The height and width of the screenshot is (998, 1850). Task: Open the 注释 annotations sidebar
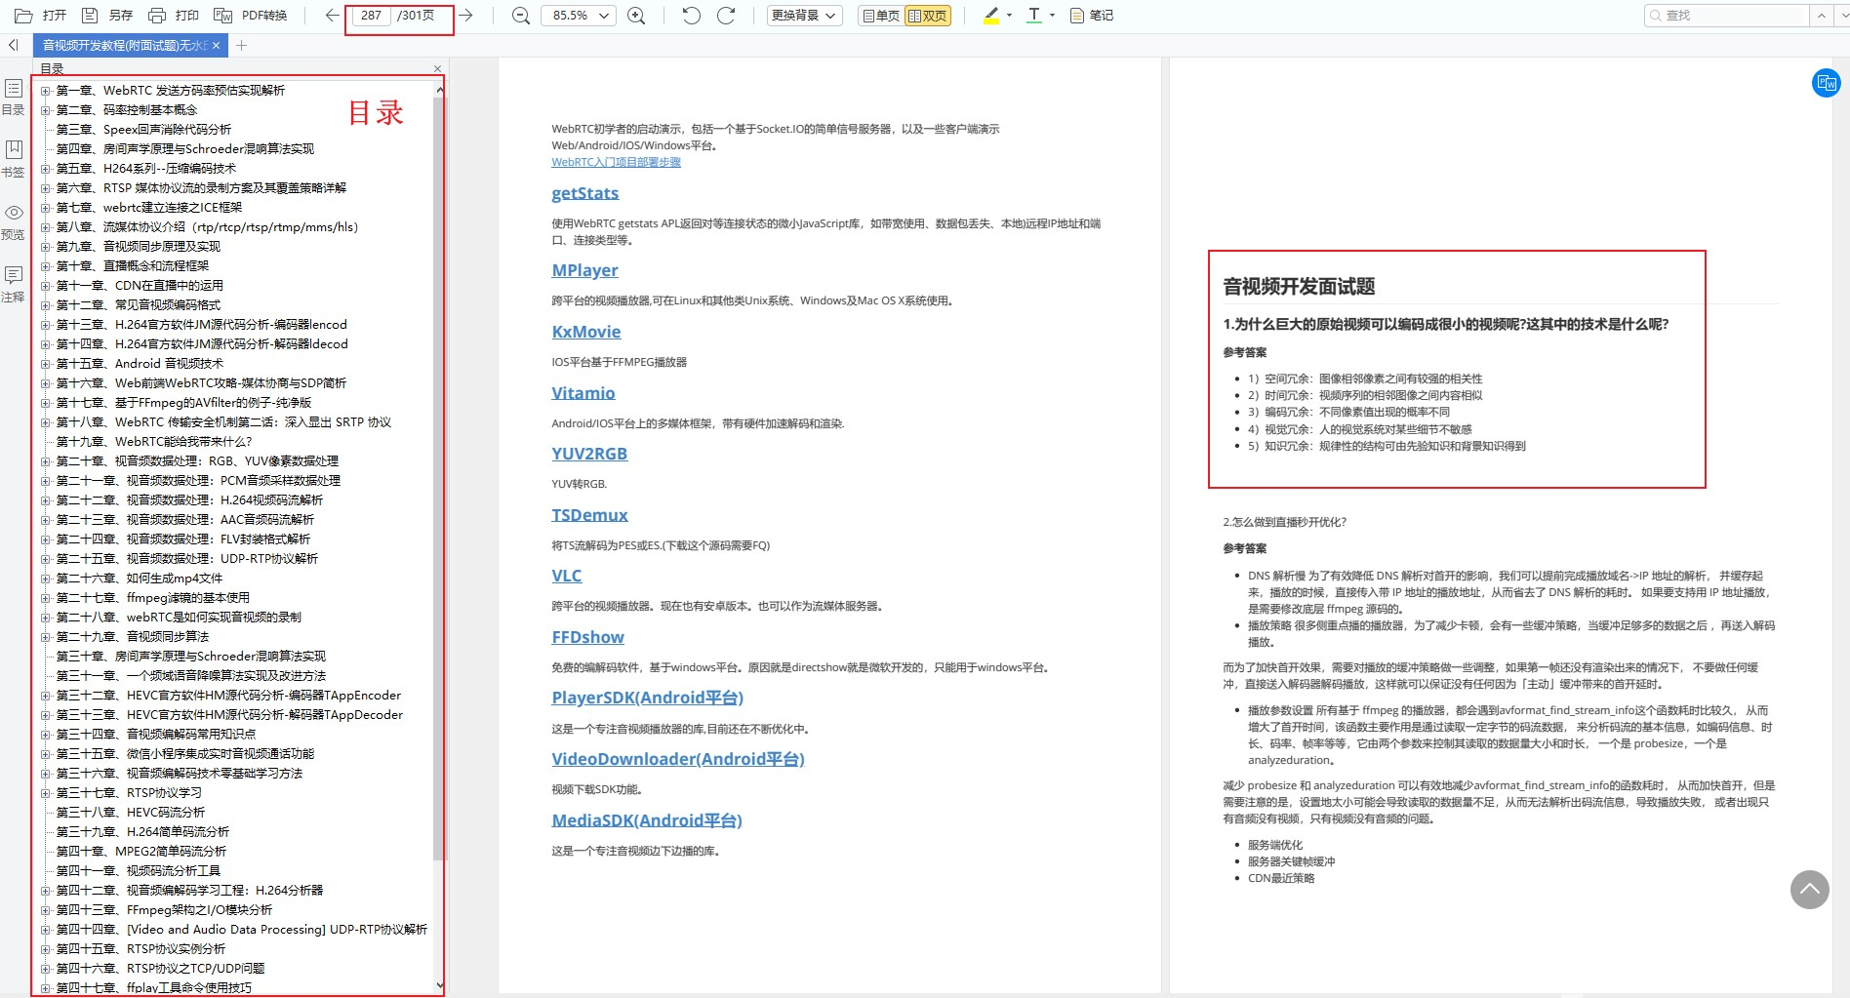[x=14, y=285]
